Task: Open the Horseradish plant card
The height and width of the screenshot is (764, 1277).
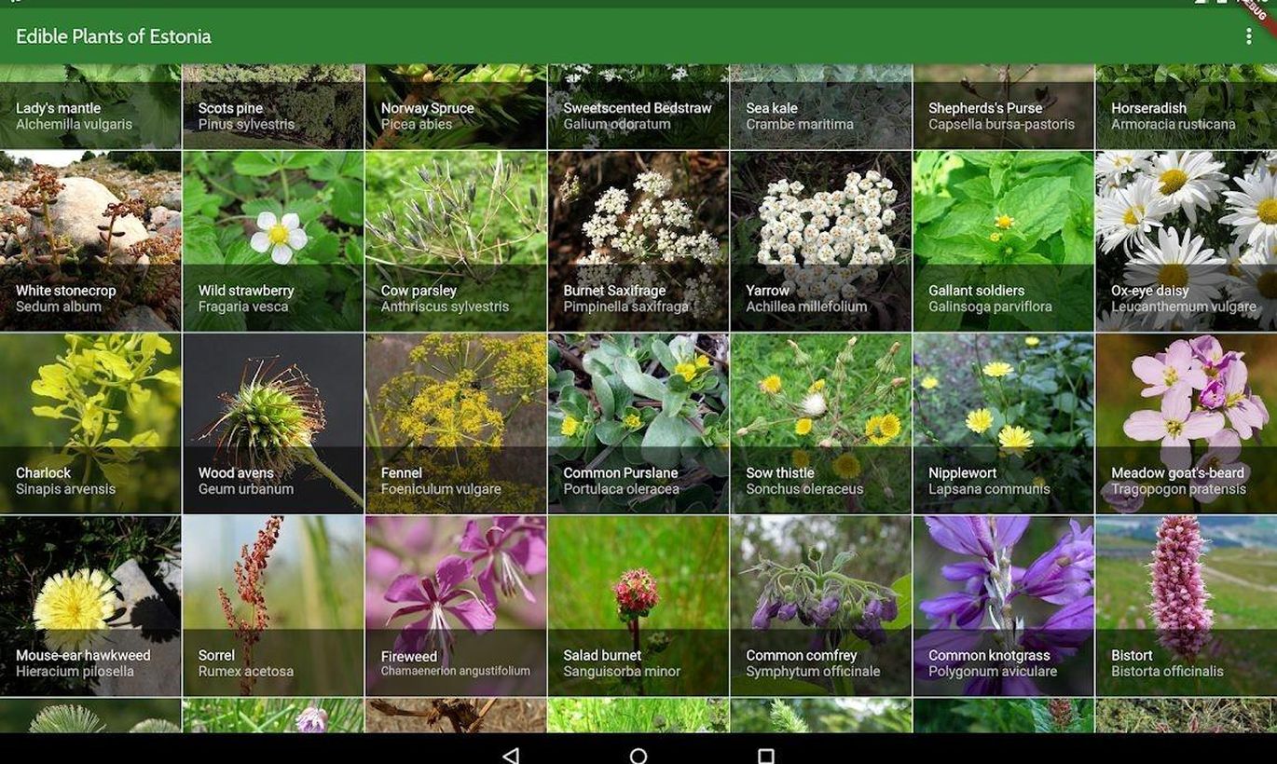Action: point(1187,106)
